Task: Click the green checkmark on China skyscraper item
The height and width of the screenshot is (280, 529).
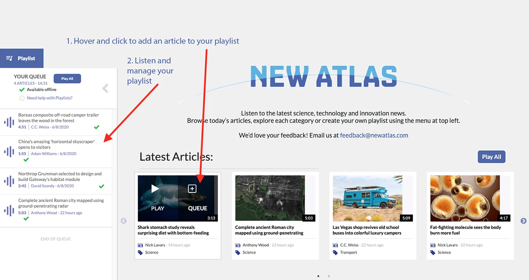Action: pos(26,160)
